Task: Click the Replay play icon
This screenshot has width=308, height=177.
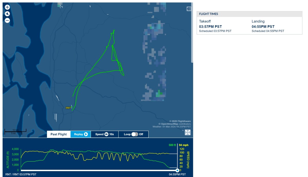Action: 86,134
